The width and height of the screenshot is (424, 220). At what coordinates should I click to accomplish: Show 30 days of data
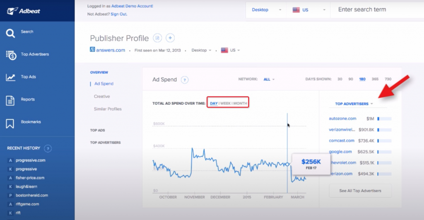coord(340,79)
